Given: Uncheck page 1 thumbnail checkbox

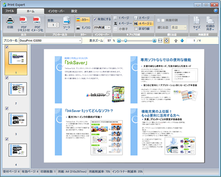Looking at the screenshot, I should 7,47.
